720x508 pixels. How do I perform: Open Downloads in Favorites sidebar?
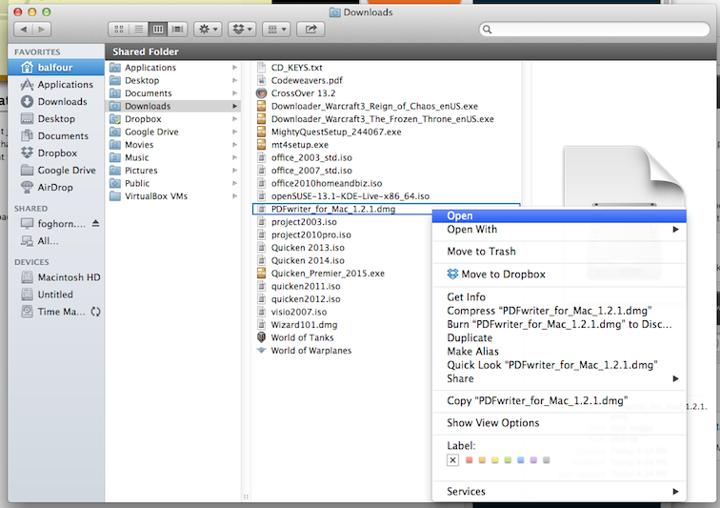coord(56,102)
